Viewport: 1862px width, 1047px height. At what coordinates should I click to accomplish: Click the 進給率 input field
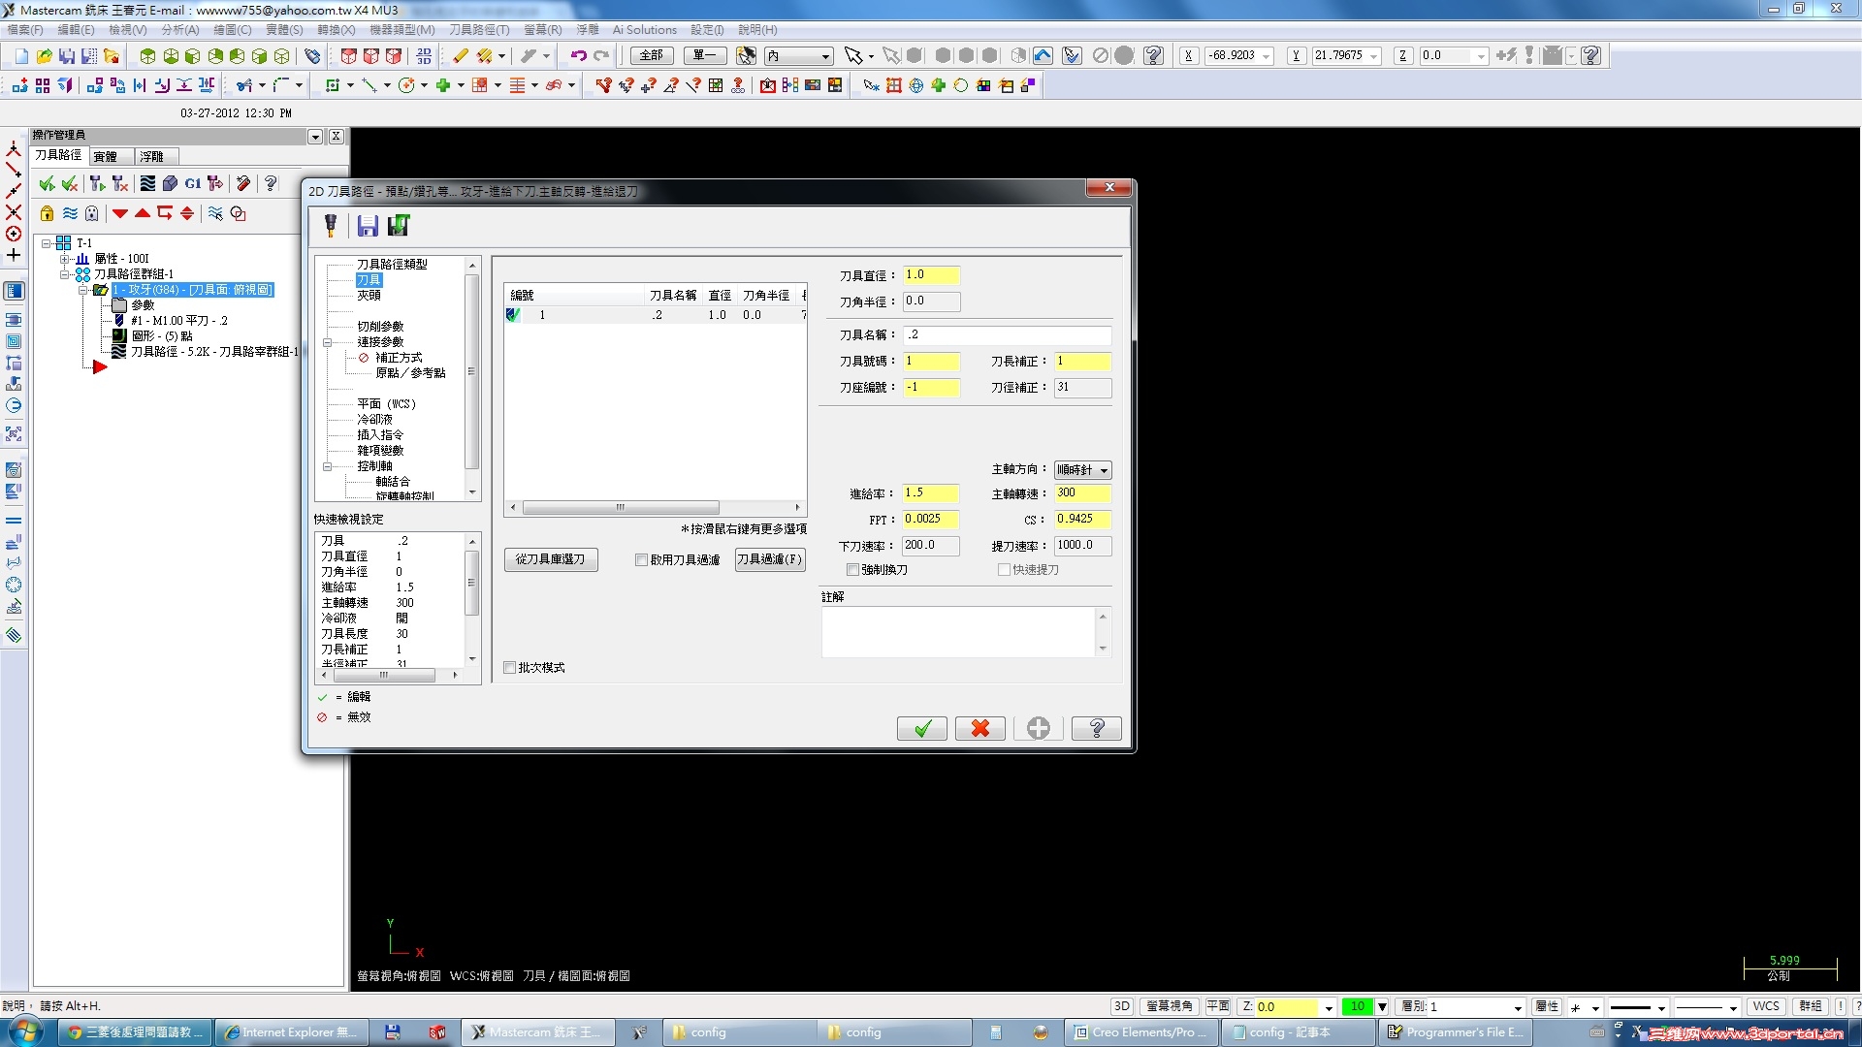(930, 493)
